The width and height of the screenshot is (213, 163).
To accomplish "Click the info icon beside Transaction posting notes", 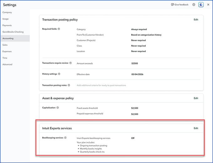I will (x=69, y=85).
